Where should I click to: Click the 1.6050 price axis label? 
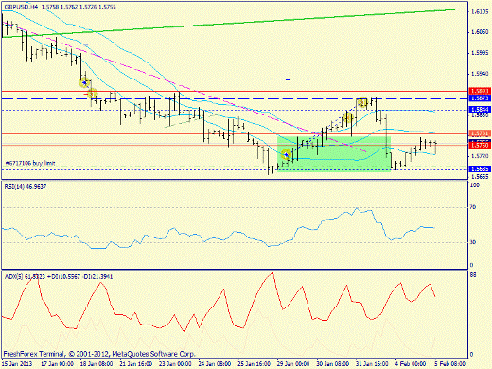tap(480, 32)
